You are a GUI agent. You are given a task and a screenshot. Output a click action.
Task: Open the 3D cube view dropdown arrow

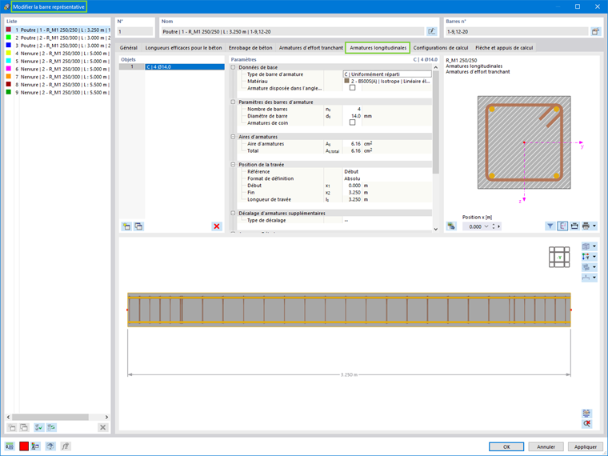pyautogui.click(x=594, y=246)
